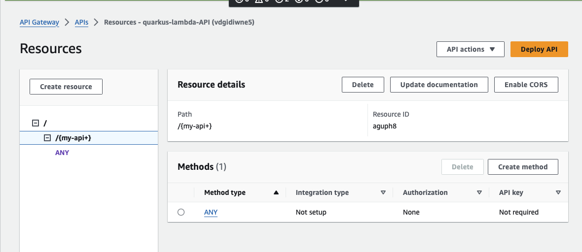Screen dimensions: 582x252
Task: Click the Resources page heading
Action: pyautogui.click(x=51, y=49)
